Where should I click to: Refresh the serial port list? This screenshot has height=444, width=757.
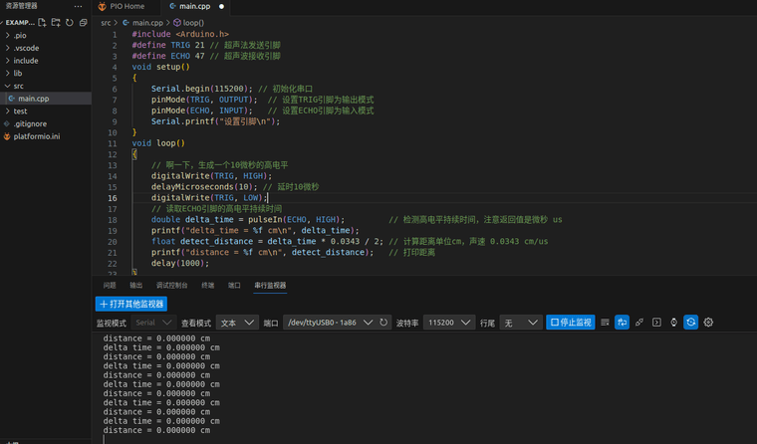coord(383,322)
